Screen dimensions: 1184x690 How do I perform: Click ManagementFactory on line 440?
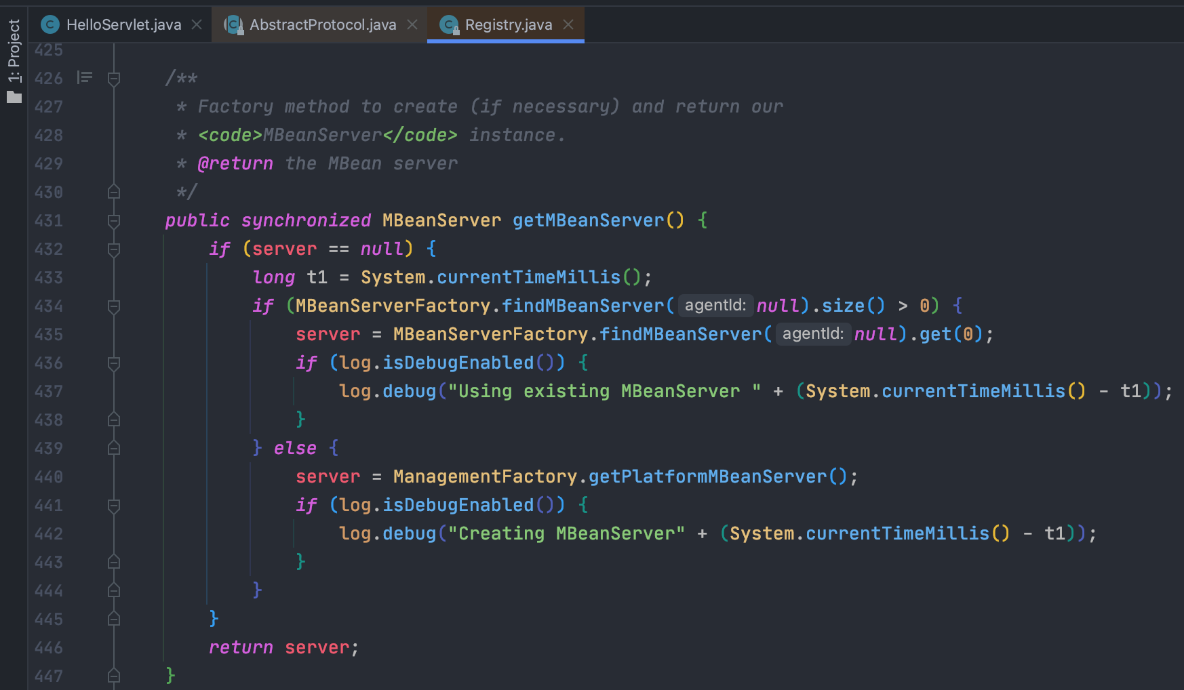485,477
